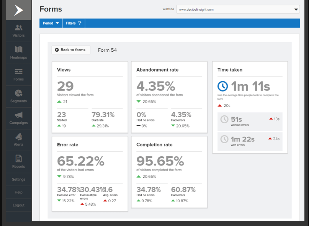The width and height of the screenshot is (309, 226).
Task: Open the Segments pie chart icon
Action: [18, 93]
